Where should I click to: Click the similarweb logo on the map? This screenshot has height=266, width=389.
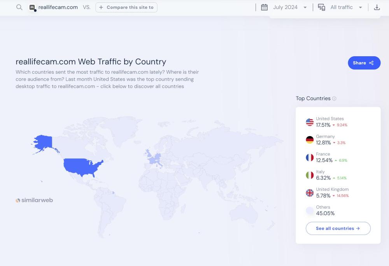(34, 200)
